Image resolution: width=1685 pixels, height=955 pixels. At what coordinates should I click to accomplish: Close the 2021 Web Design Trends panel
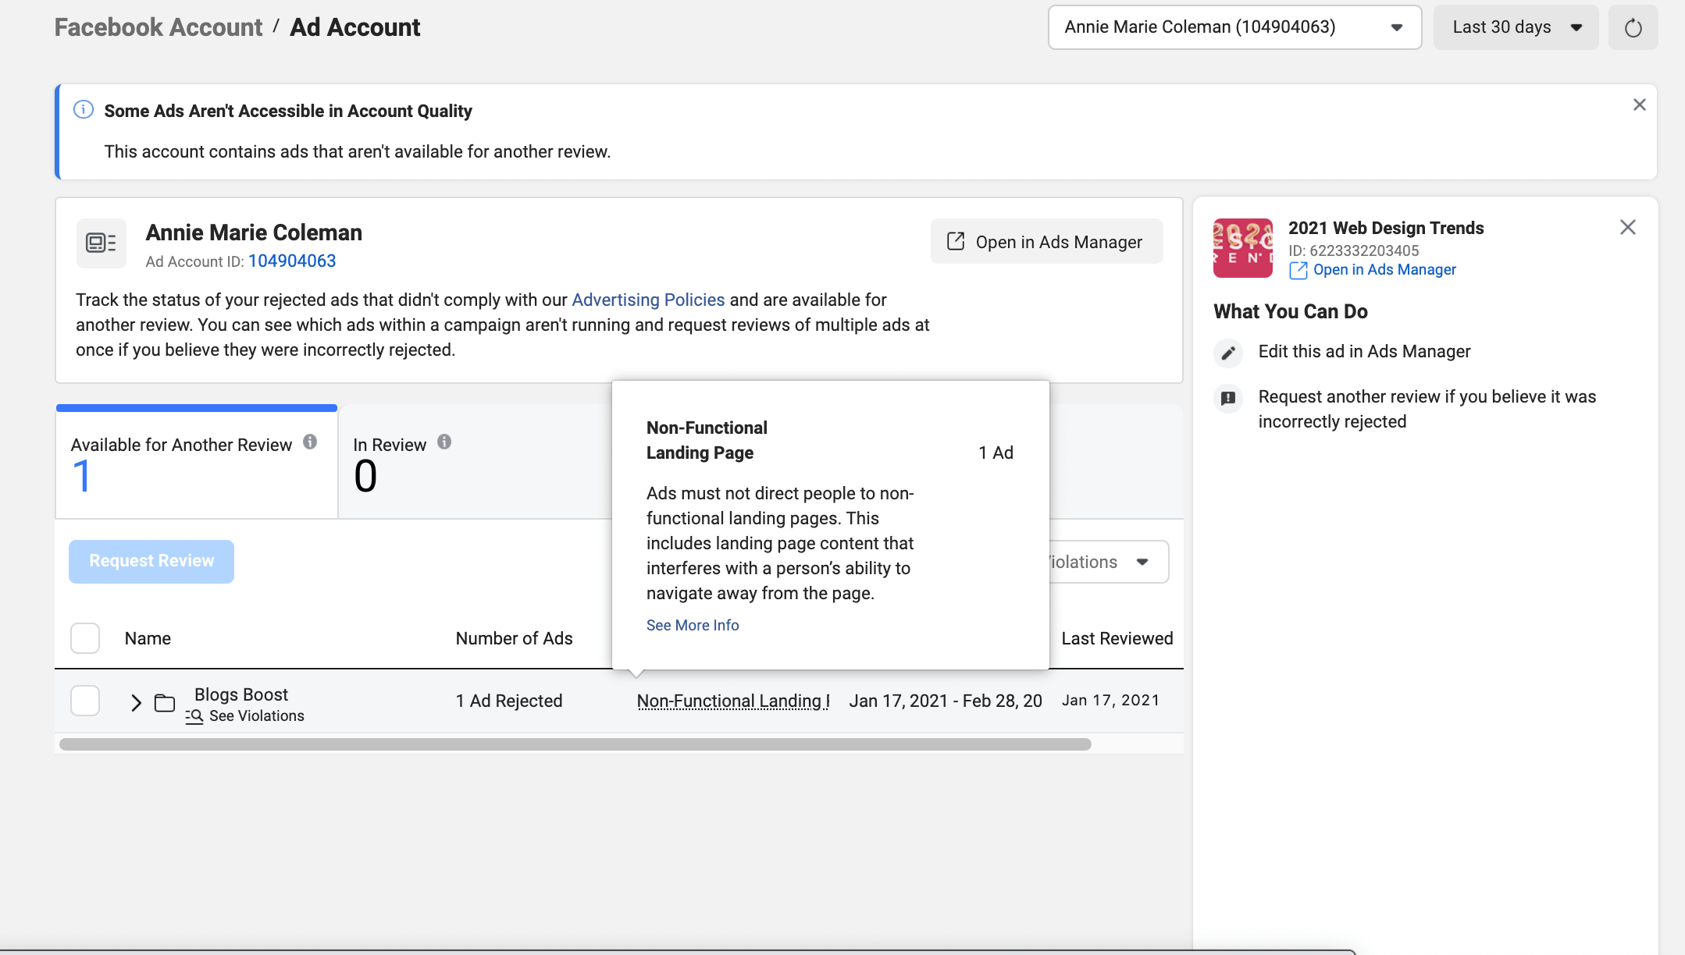tap(1627, 228)
